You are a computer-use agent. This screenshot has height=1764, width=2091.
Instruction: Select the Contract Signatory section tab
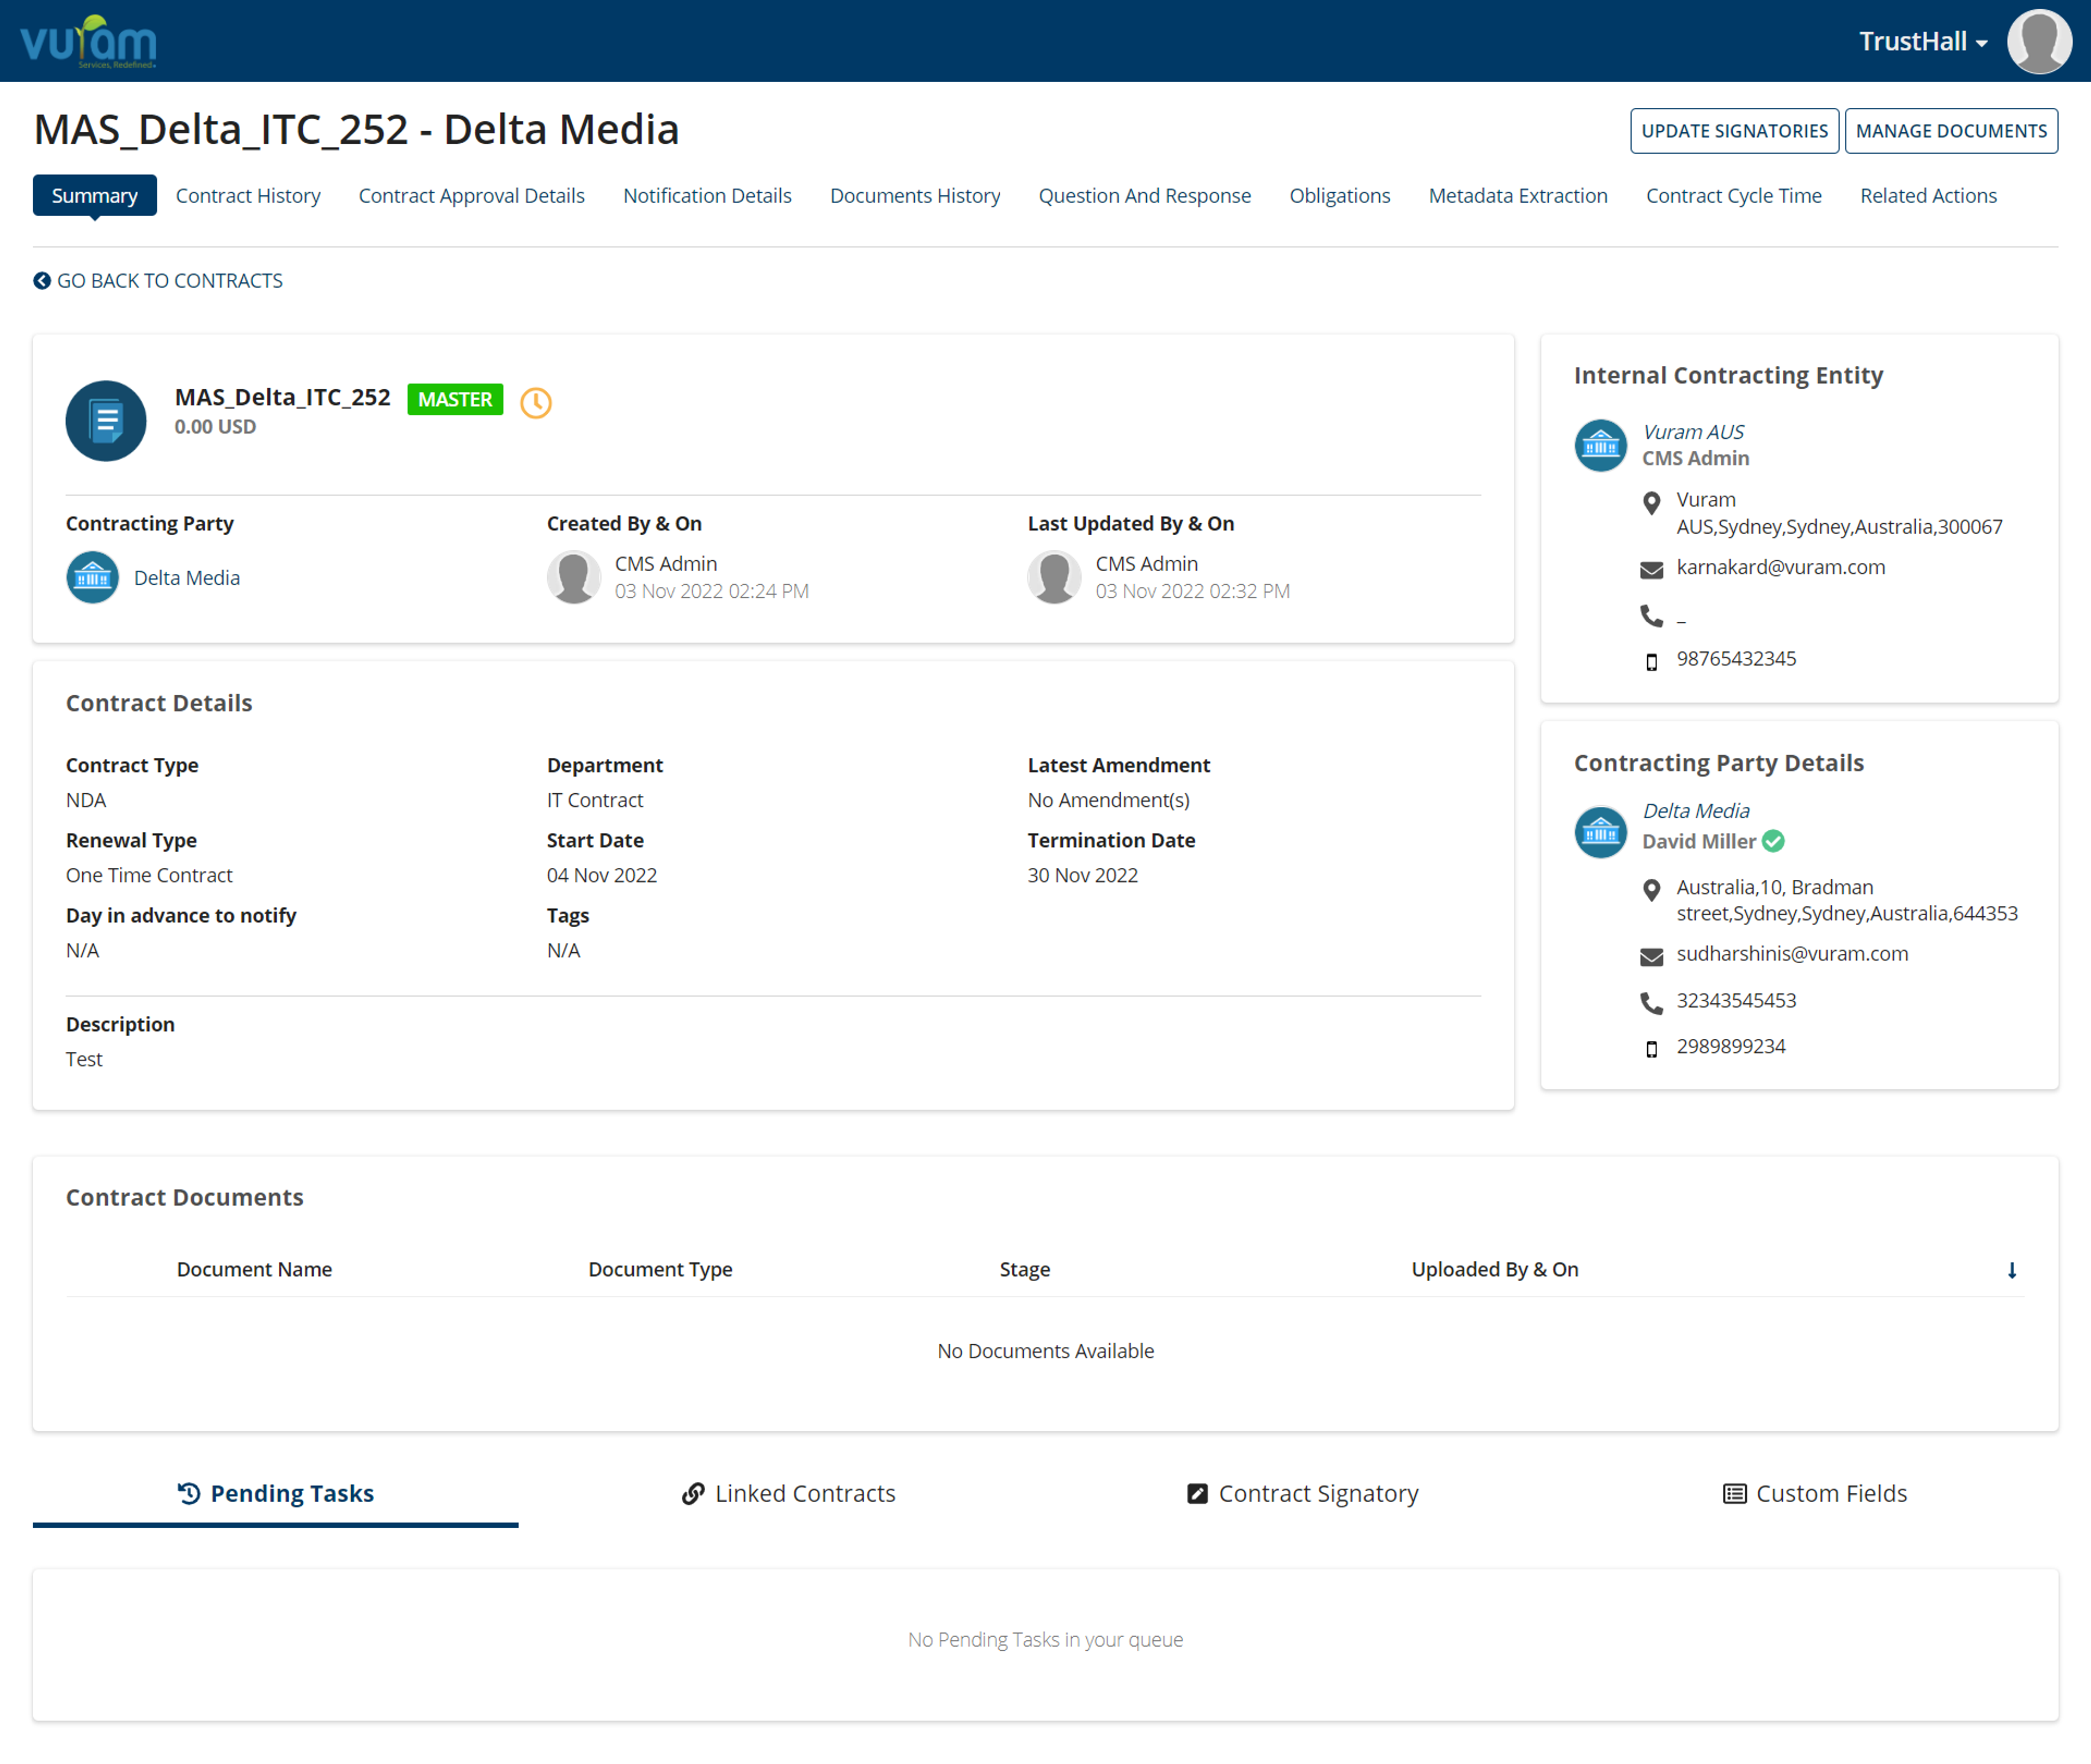click(x=1303, y=1493)
